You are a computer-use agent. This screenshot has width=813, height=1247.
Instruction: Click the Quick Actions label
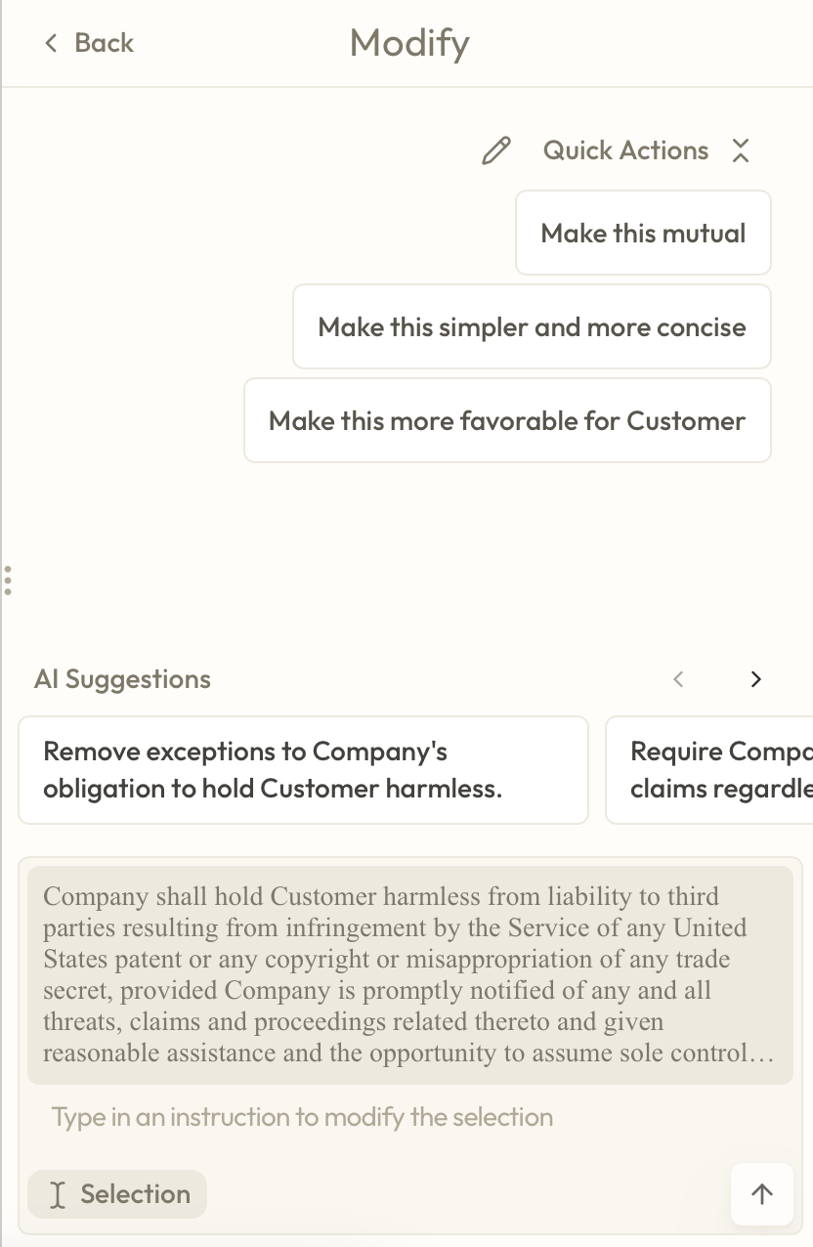tap(625, 150)
